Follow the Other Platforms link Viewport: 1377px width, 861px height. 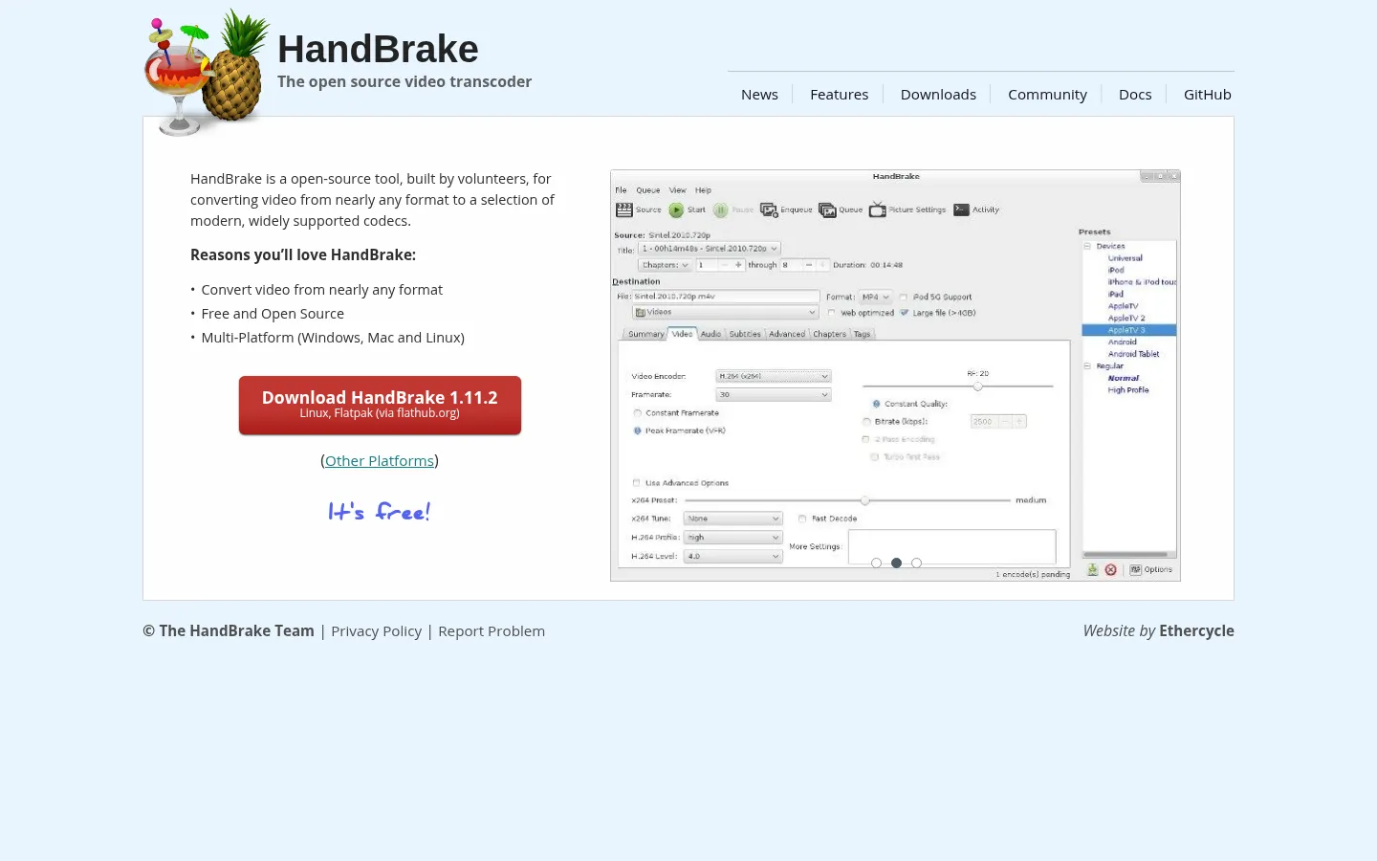pos(380,461)
